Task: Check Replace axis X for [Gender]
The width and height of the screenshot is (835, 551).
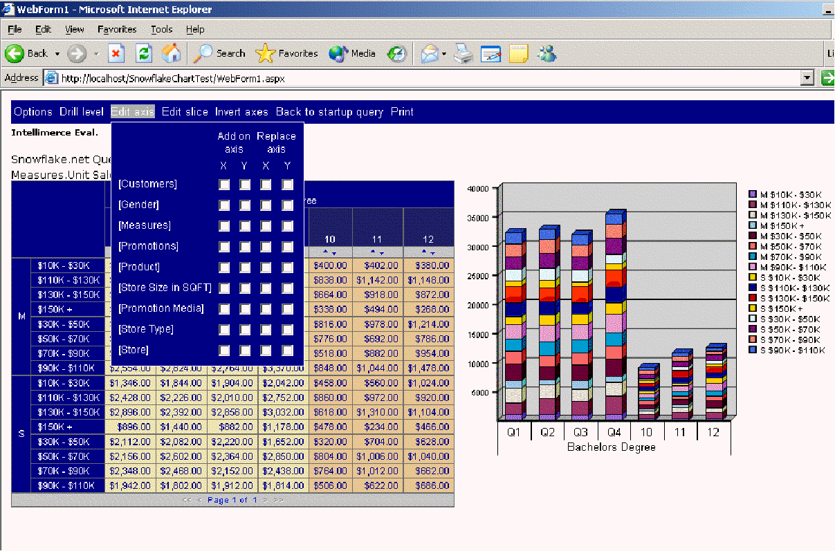Action: pyautogui.click(x=266, y=205)
